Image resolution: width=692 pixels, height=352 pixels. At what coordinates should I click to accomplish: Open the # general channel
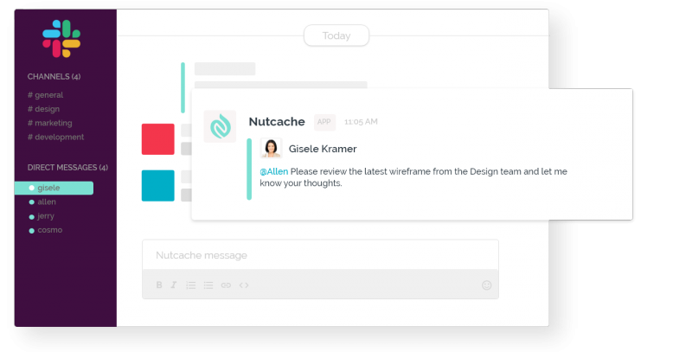tap(46, 95)
